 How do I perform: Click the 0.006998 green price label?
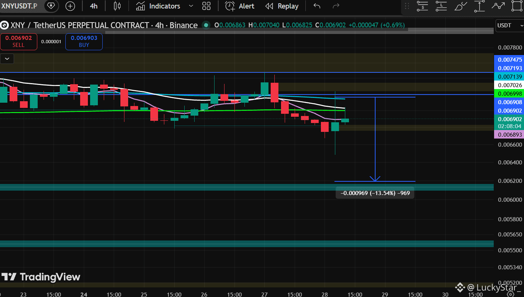(509, 93)
